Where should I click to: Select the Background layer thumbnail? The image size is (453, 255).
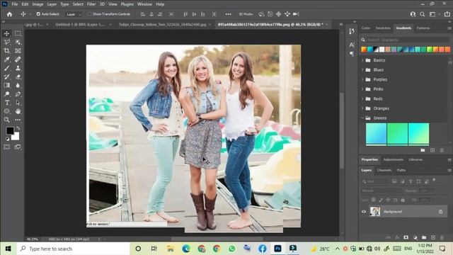point(375,212)
